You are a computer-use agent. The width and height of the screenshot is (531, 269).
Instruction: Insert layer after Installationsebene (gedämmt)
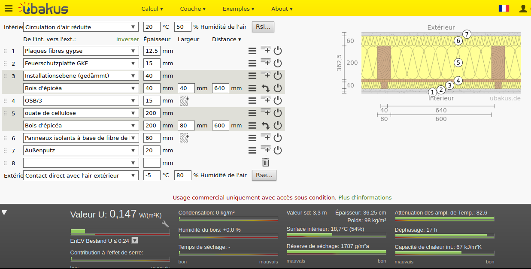click(x=266, y=75)
